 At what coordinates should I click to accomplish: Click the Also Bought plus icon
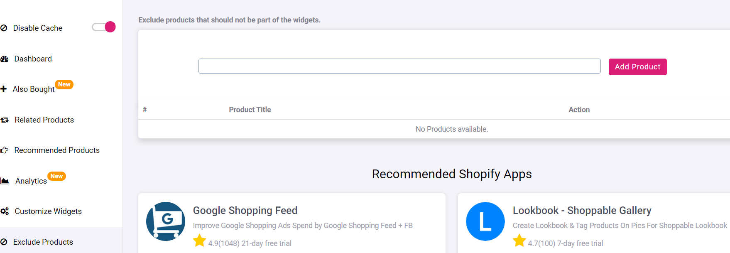coord(3,89)
